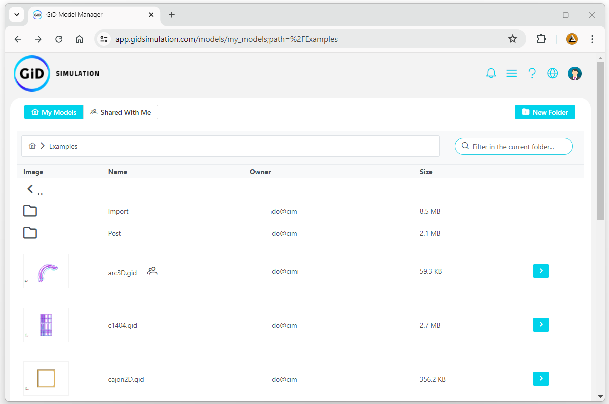609x404 pixels.
Task: Click the home icon in breadcrumb path
Action: pos(32,146)
